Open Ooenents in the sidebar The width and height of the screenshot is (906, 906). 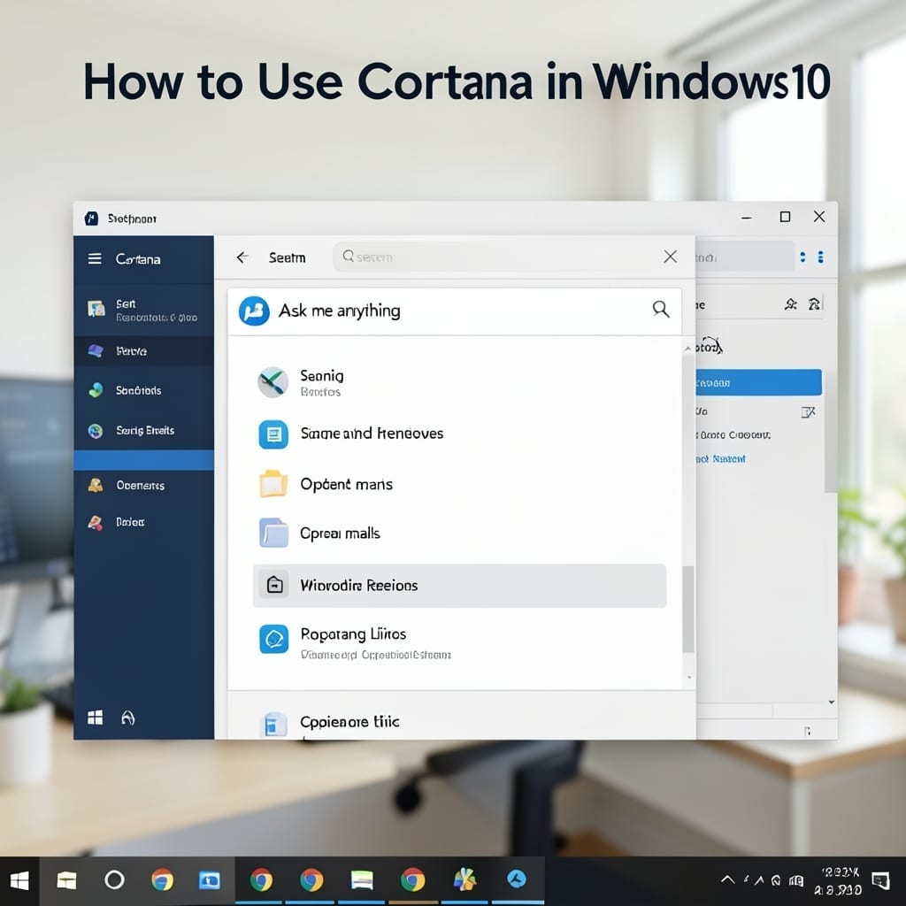click(144, 486)
